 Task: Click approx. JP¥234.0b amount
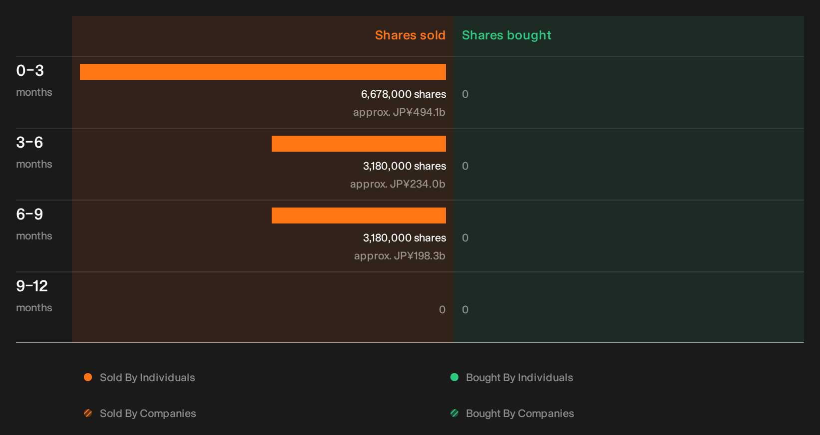pos(398,184)
